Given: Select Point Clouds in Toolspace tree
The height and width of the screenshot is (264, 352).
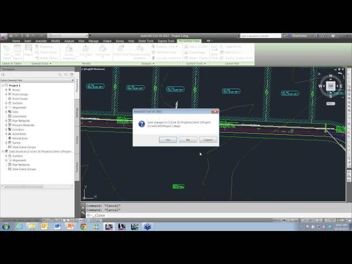Looking at the screenshot, I should 20,99.
